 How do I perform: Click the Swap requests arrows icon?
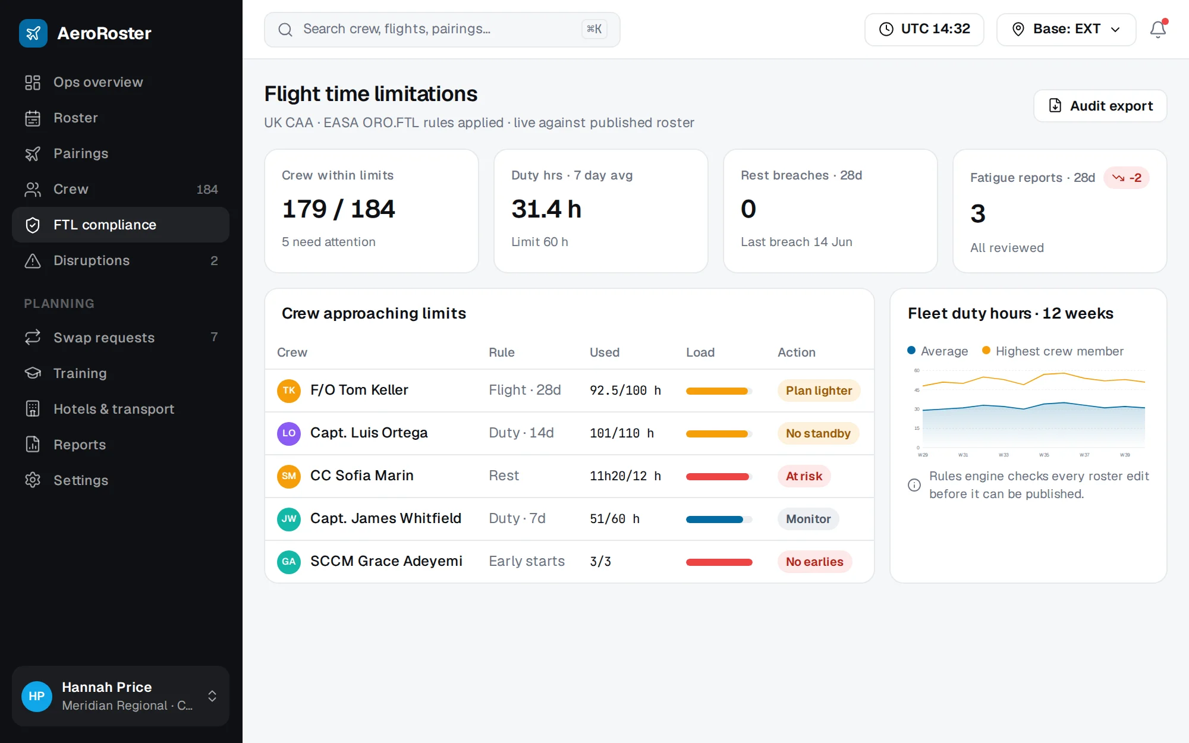33,338
